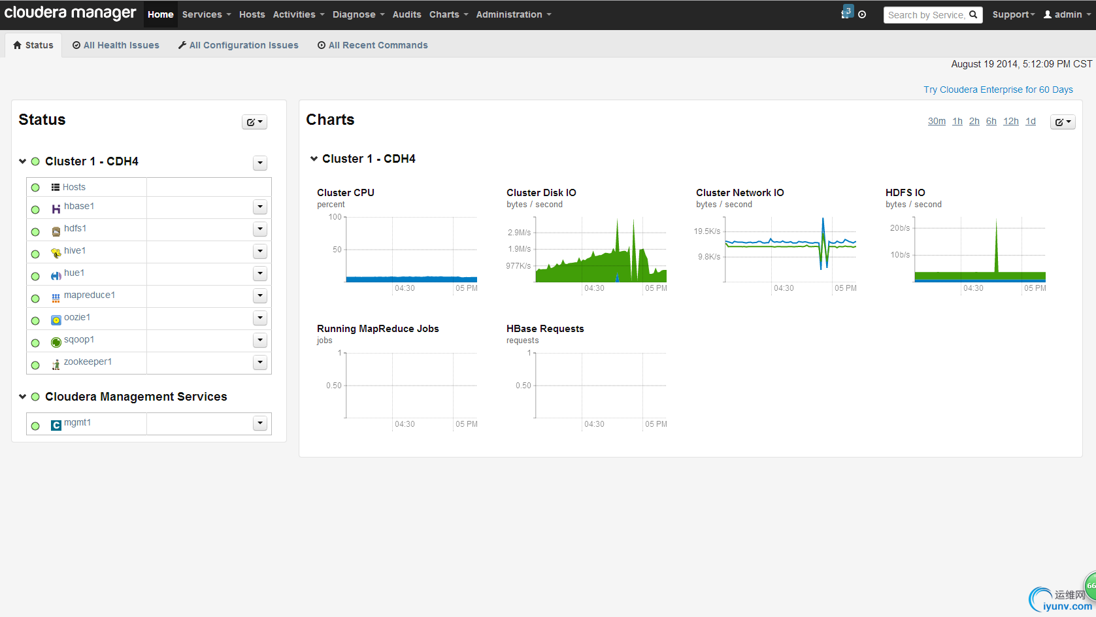
Task: Open the Hosts menu item
Action: [252, 14]
